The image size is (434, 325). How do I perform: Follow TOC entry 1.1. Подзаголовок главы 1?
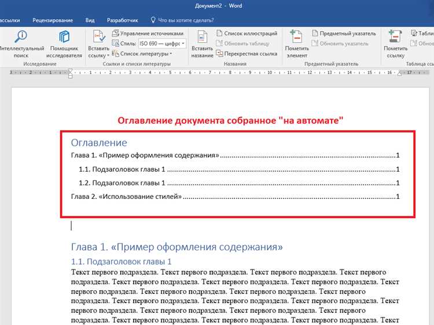click(x=239, y=169)
